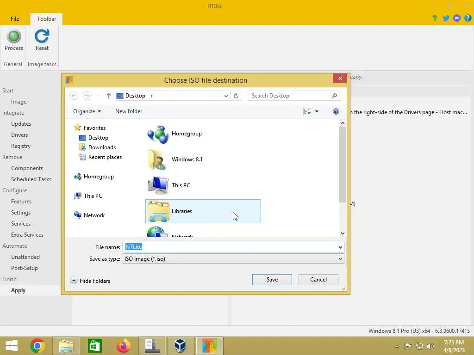Go back in the save dialog
Image resolution: width=474 pixels, height=355 pixels.
pos(74,96)
